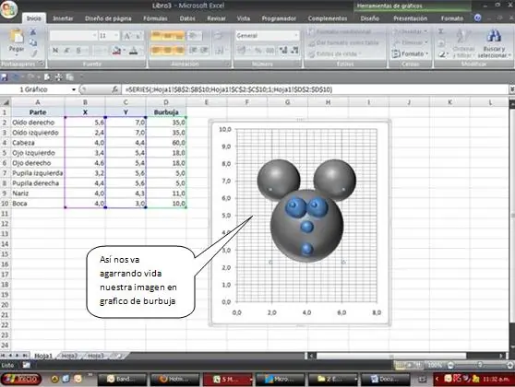Toggle italic K formatting button
The image size is (515, 387).
click(x=67, y=50)
